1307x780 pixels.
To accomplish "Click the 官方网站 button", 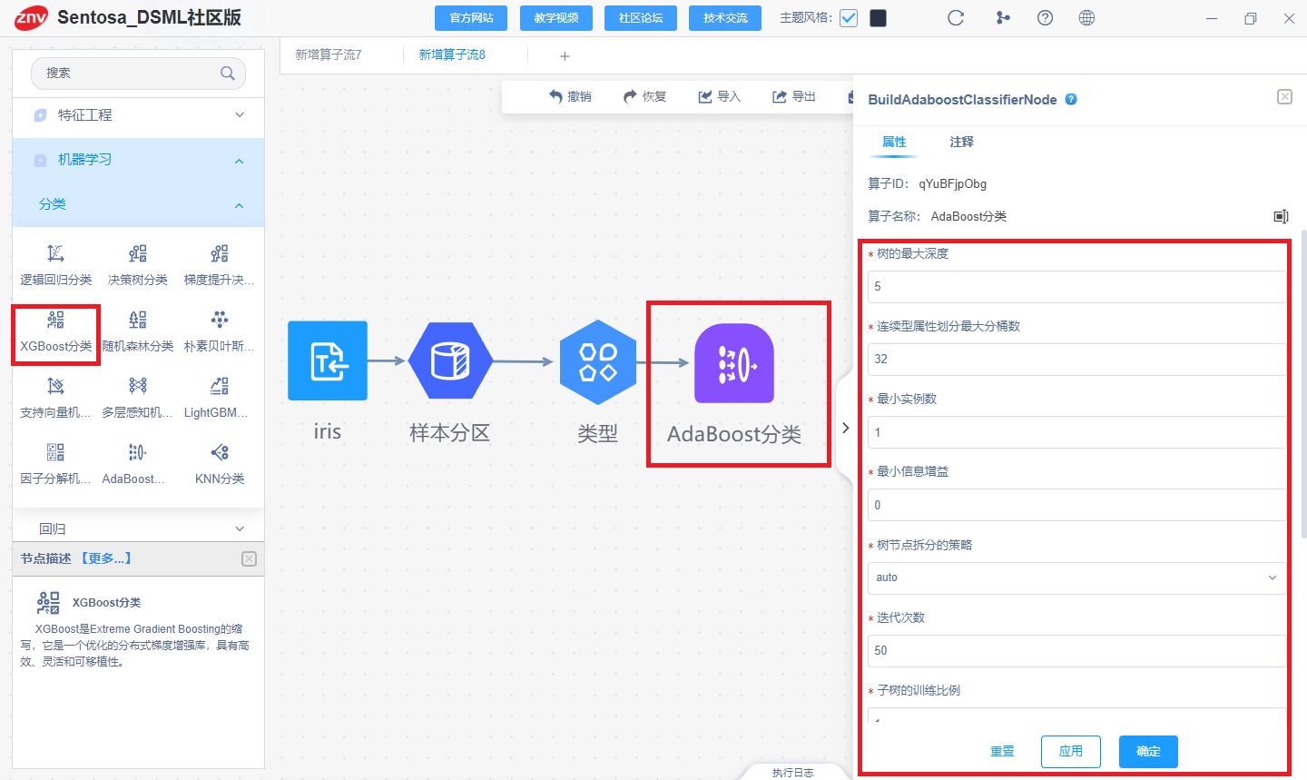I will point(472,18).
